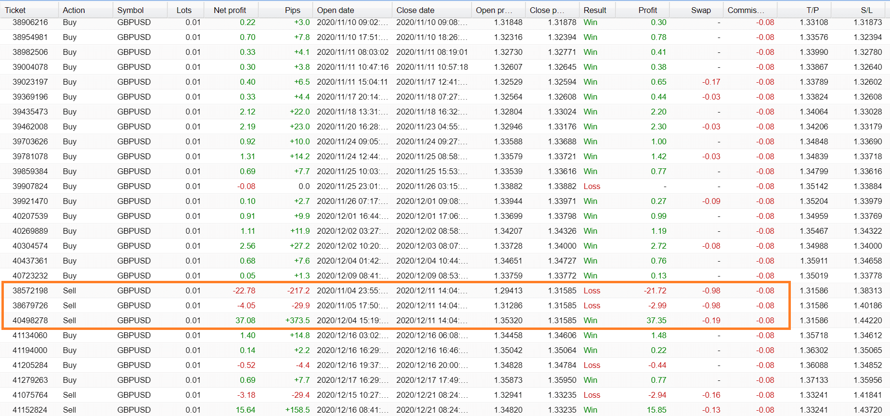Click ticket number 40723232
The image size is (890, 416).
point(30,276)
